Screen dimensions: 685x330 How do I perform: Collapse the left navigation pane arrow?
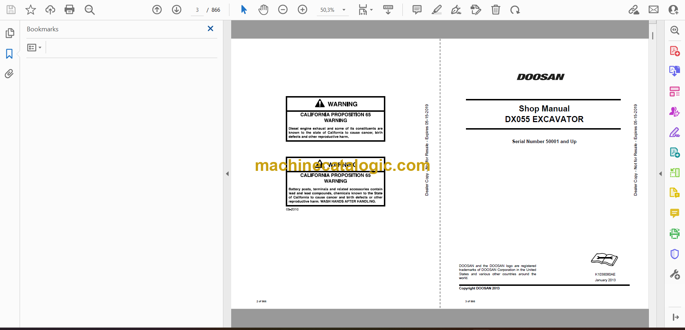pyautogui.click(x=227, y=174)
